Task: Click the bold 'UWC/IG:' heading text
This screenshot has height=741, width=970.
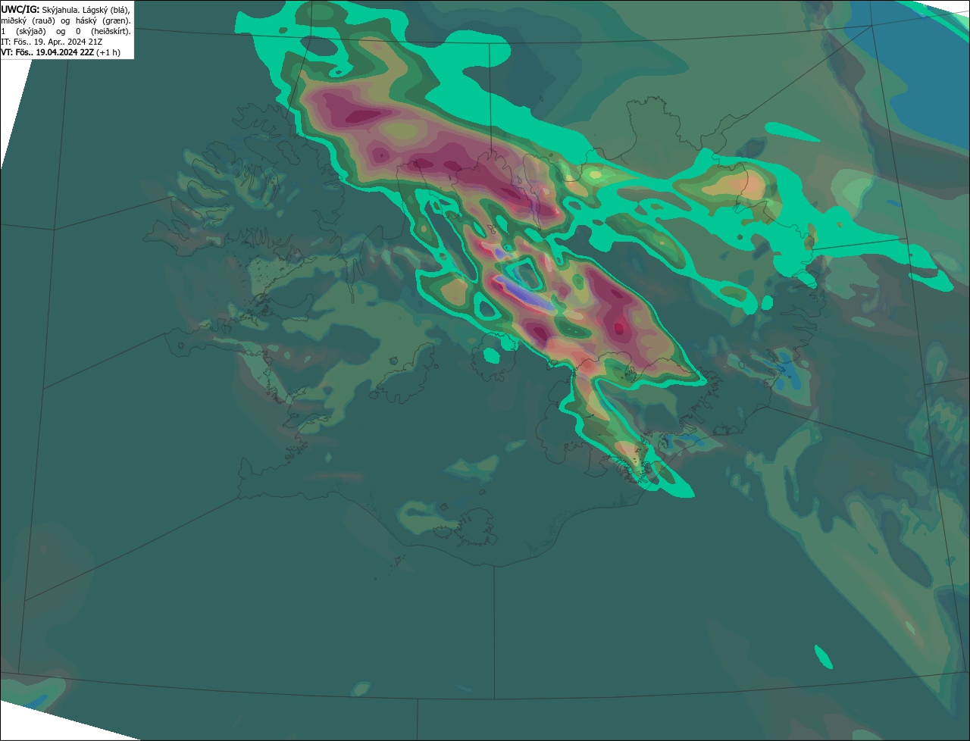Action: pos(20,10)
